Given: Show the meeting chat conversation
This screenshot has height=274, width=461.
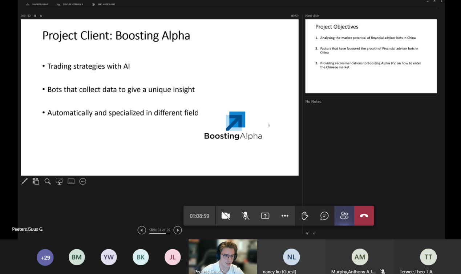Looking at the screenshot, I should (x=324, y=216).
